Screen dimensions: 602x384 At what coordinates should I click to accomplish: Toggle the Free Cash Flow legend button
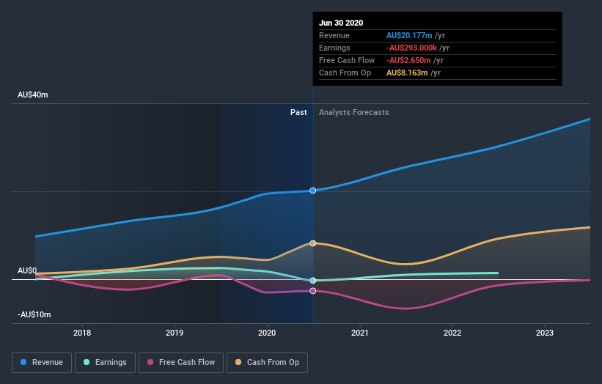tap(181, 363)
